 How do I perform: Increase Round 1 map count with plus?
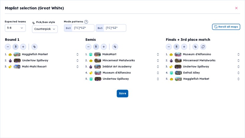[23, 47]
